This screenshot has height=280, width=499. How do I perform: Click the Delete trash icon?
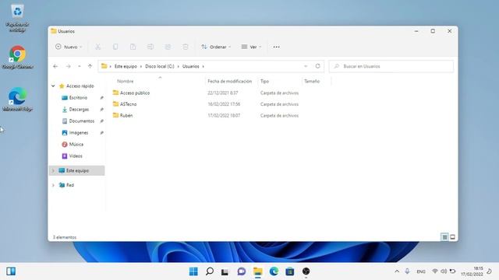[x=186, y=47]
